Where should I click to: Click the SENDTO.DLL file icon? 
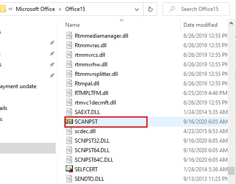(69, 179)
